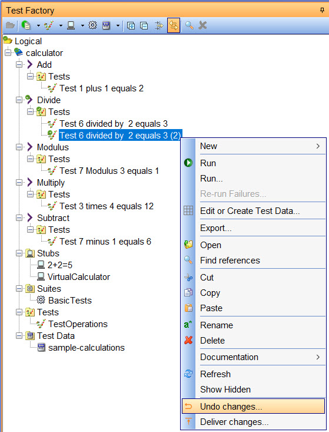329x432 pixels.
Task: Choose Cut from context menu
Action: click(253, 278)
